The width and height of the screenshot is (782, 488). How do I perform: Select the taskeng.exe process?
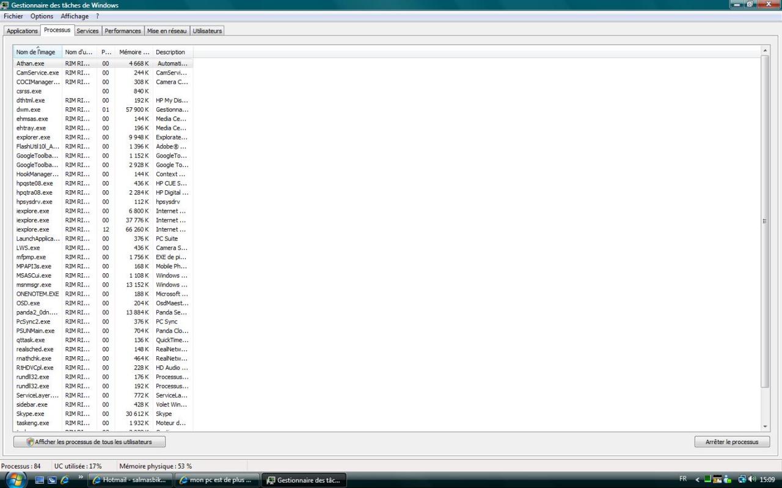(103, 423)
